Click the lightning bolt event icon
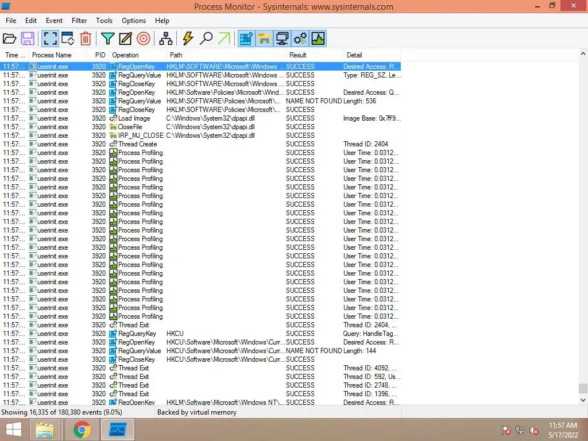Screen dimensions: 588x441 coord(188,38)
